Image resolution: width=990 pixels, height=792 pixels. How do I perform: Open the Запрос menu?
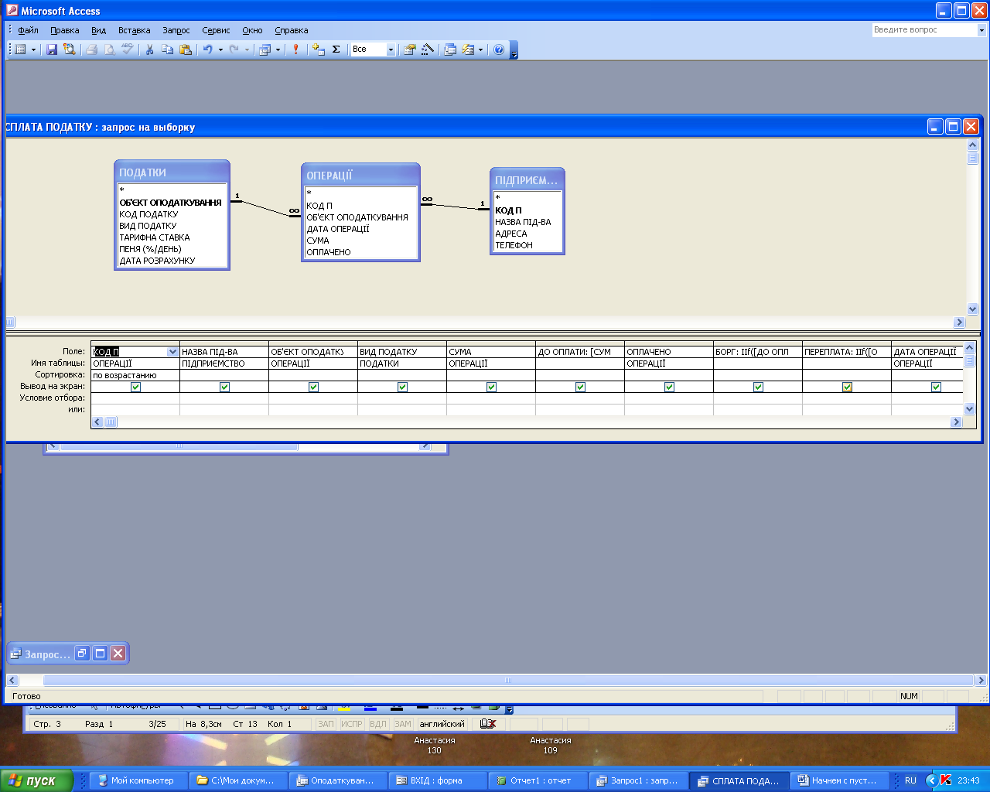(x=176, y=30)
